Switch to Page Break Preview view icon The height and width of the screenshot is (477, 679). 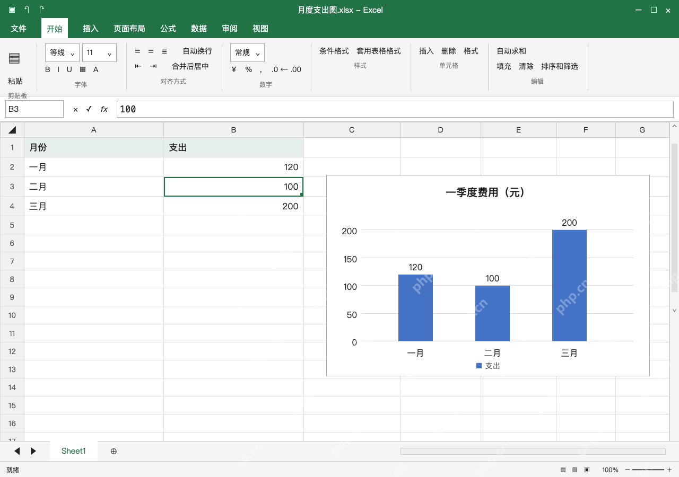(587, 470)
